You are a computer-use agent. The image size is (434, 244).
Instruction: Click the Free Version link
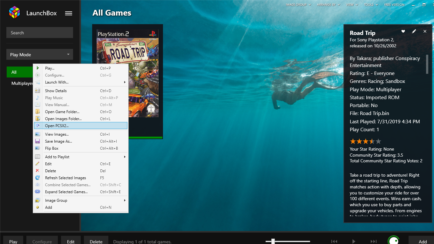(394, 5)
